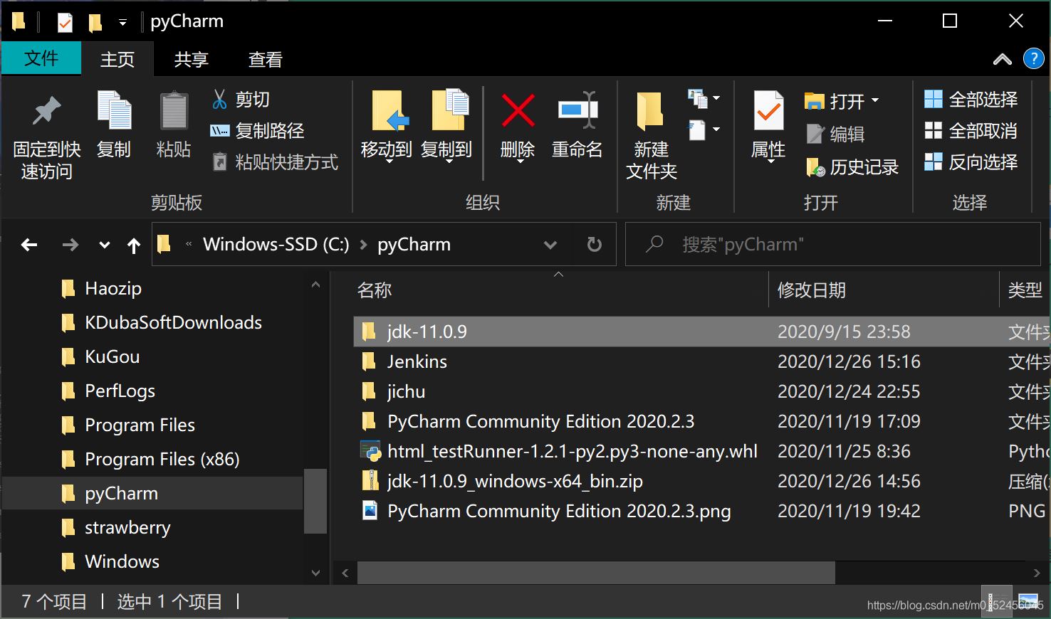Click Deselect All option
The image size is (1051, 619).
[x=971, y=131]
